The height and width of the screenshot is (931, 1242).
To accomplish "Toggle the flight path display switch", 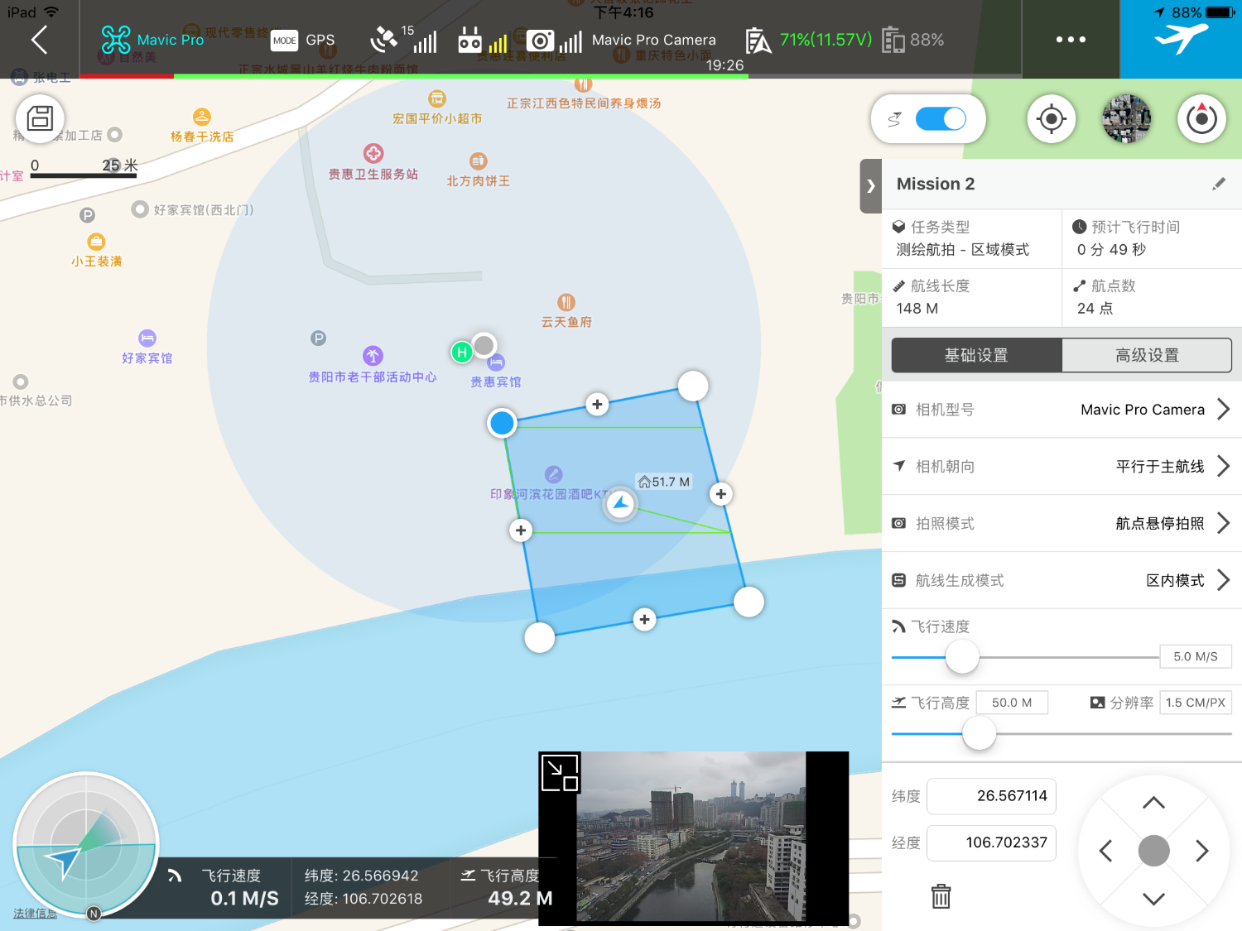I will (941, 119).
